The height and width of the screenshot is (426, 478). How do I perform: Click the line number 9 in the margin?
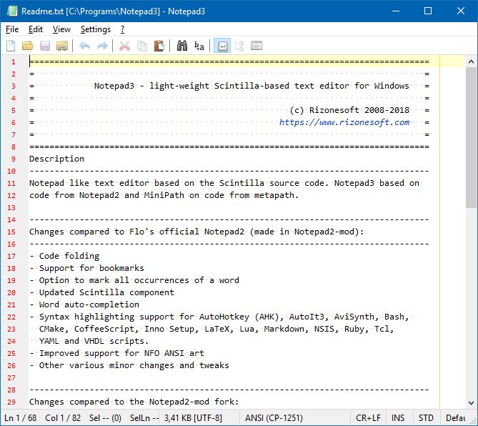[14, 159]
